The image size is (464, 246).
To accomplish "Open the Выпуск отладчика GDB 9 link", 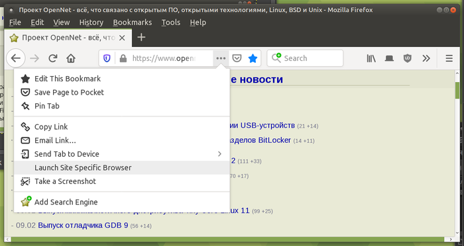I will pos(83,225).
